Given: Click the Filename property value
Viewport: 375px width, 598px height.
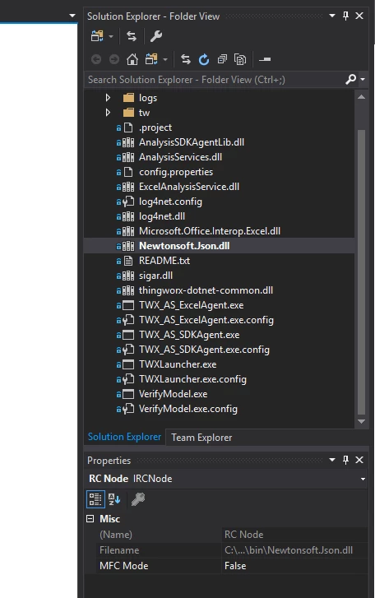Looking at the screenshot, I should pyautogui.click(x=294, y=550).
